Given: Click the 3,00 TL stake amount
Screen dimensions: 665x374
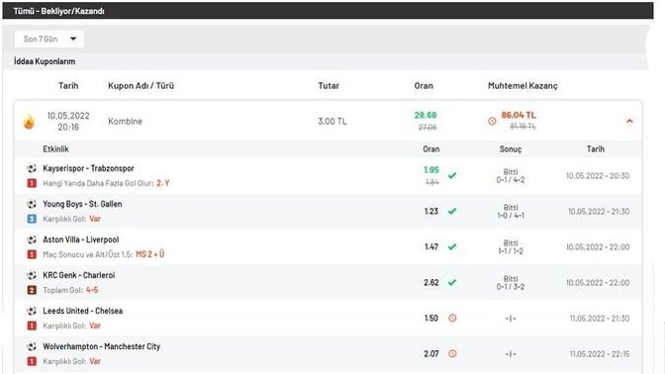Looking at the screenshot, I should click(332, 122).
